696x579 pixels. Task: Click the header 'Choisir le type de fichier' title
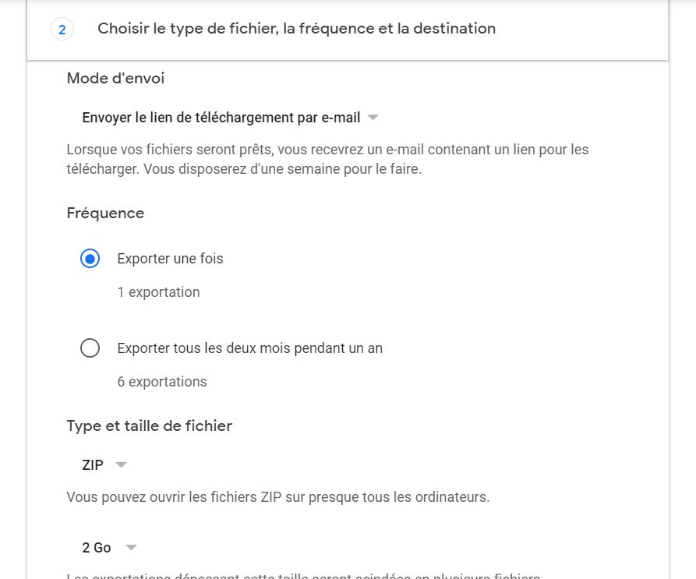(296, 29)
